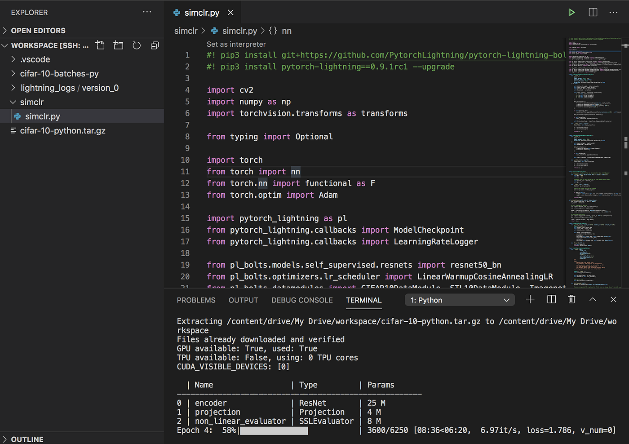Collapse the simclr folder
The image size is (629, 444).
[31, 102]
